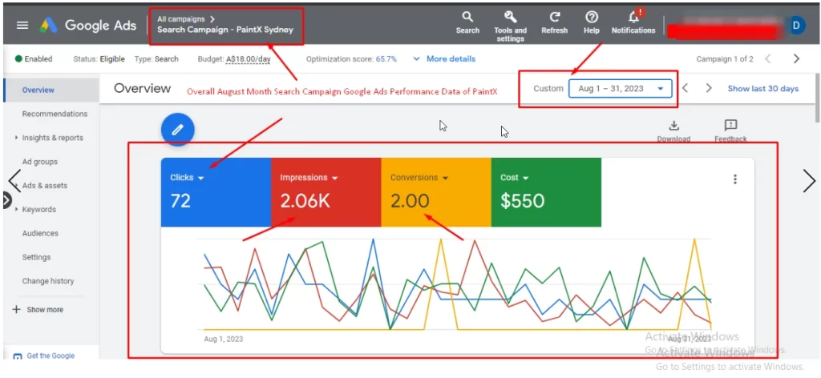Image resolution: width=821 pixels, height=378 pixels.
Task: Click Show last 30 days link
Action: [x=763, y=88]
